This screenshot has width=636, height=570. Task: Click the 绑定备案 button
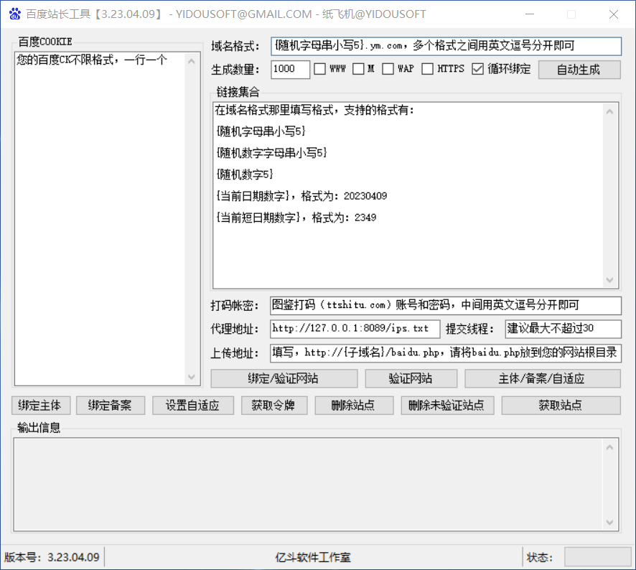111,406
